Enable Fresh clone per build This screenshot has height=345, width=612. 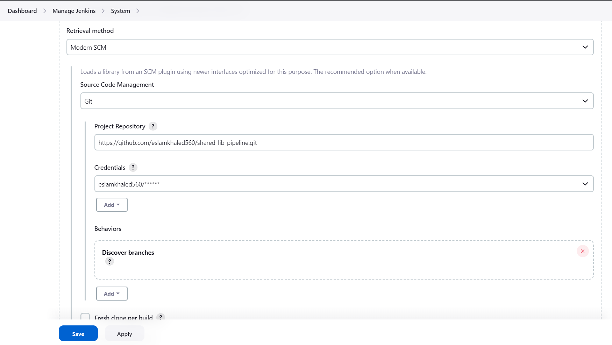[85, 317]
